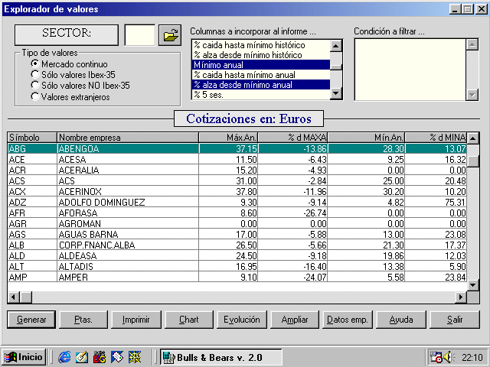The height and width of the screenshot is (367, 490).
Task: Click the SECTOR button
Action: [x=67, y=35]
